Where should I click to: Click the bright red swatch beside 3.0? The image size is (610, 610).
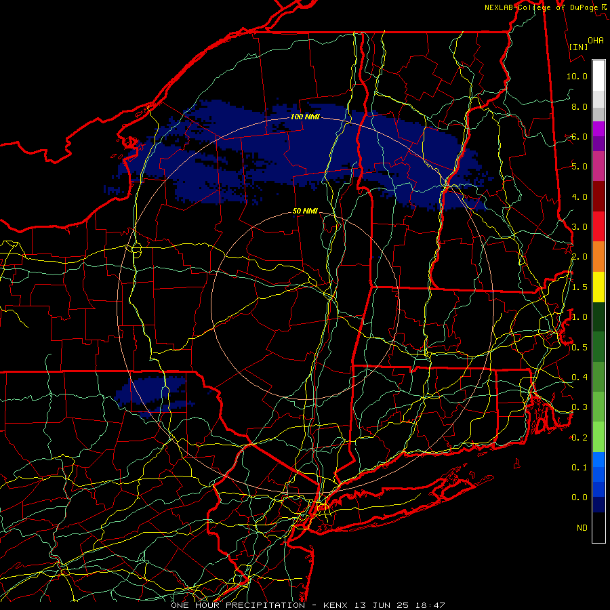(x=598, y=226)
